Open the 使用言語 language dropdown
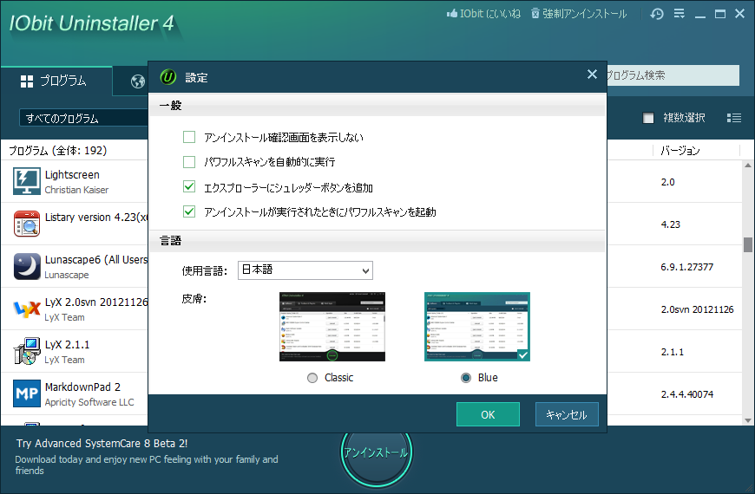This screenshot has width=755, height=494. (x=305, y=270)
